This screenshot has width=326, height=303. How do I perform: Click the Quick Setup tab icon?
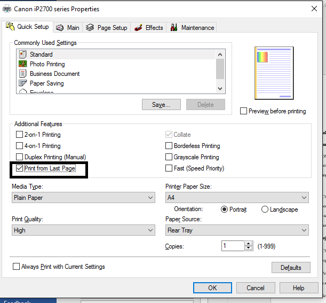click(x=10, y=26)
